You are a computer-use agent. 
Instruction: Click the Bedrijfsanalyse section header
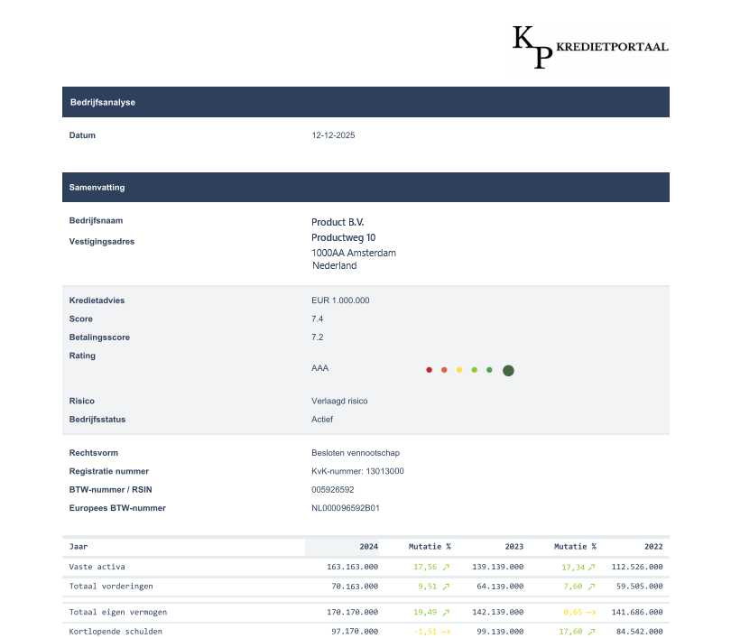pos(365,102)
